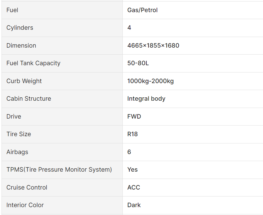Viewport: 263px width, 215px height.
Task: Select the FWD value text
Action: point(134,117)
